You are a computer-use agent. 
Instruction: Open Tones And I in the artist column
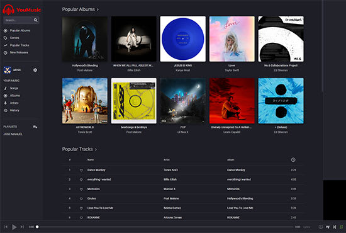point(170,170)
